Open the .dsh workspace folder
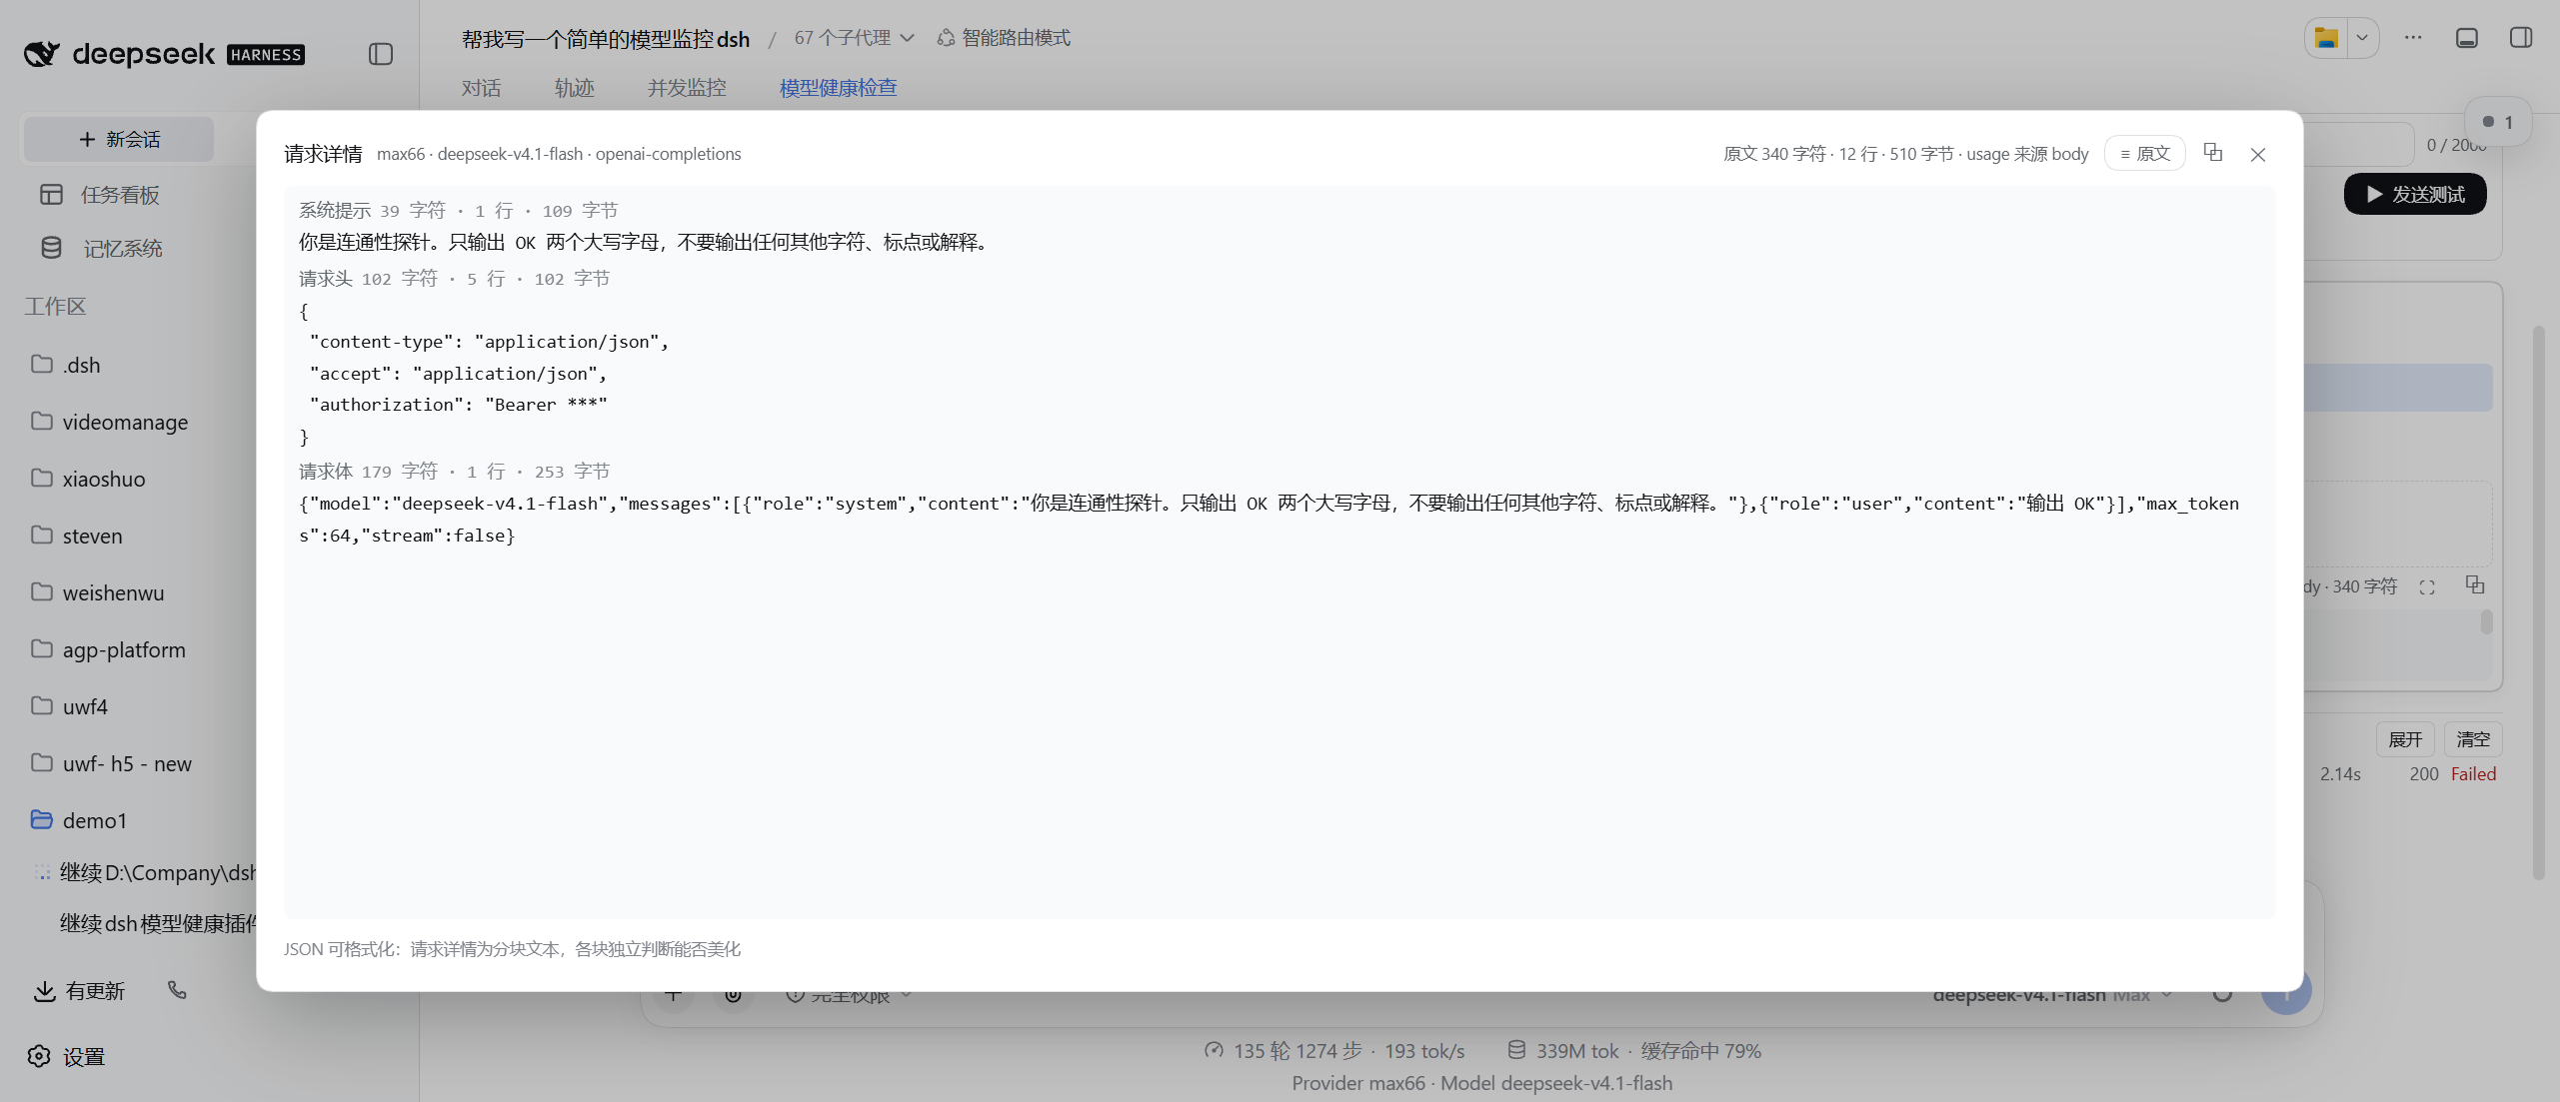Screen dimensions: 2560x1102 coord(66,365)
